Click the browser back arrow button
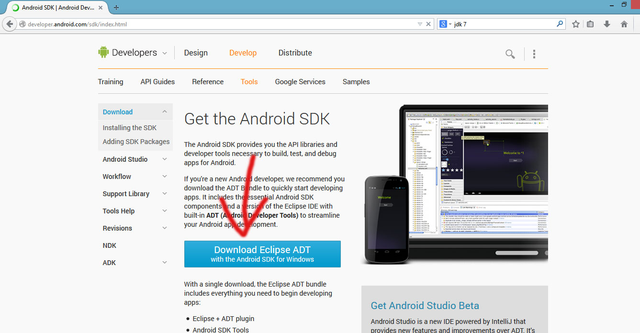The width and height of the screenshot is (640, 333). 10,24
